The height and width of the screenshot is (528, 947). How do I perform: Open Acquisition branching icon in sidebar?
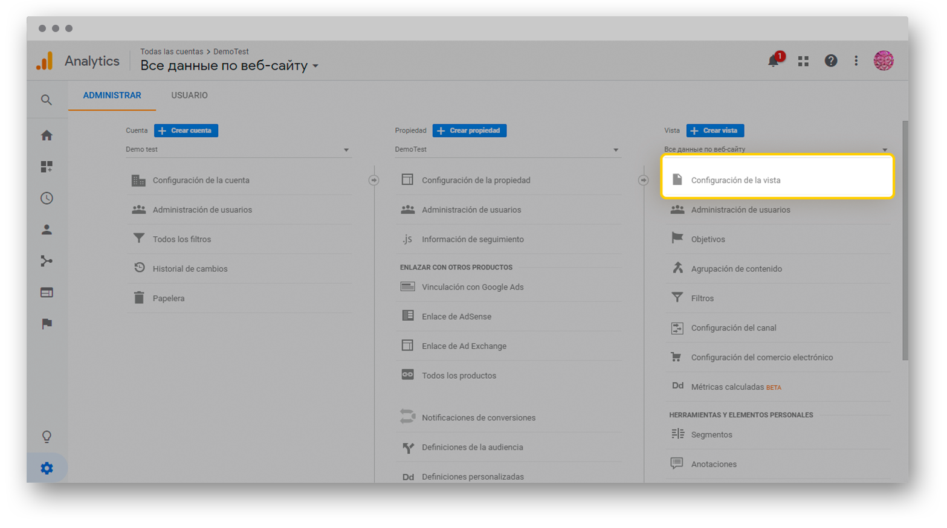pos(47,261)
